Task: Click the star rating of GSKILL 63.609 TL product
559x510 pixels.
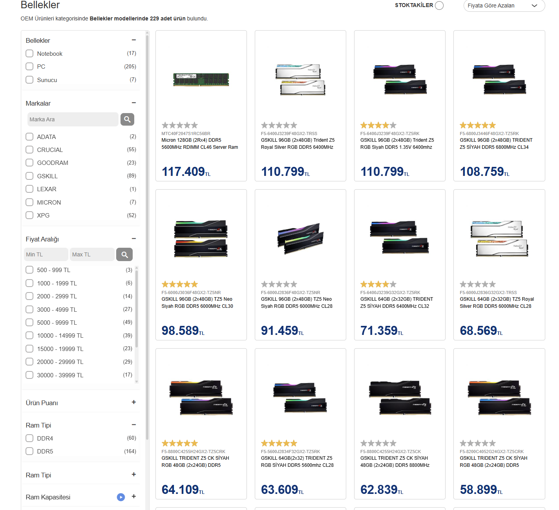Action: click(279, 443)
